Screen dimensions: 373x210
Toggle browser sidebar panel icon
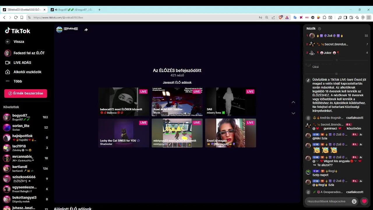click(345, 17)
